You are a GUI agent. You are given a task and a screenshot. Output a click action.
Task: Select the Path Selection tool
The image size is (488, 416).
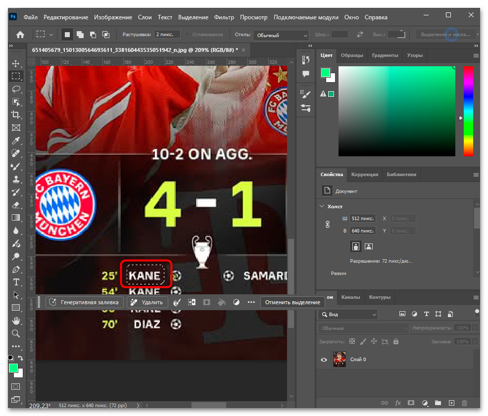point(16,295)
